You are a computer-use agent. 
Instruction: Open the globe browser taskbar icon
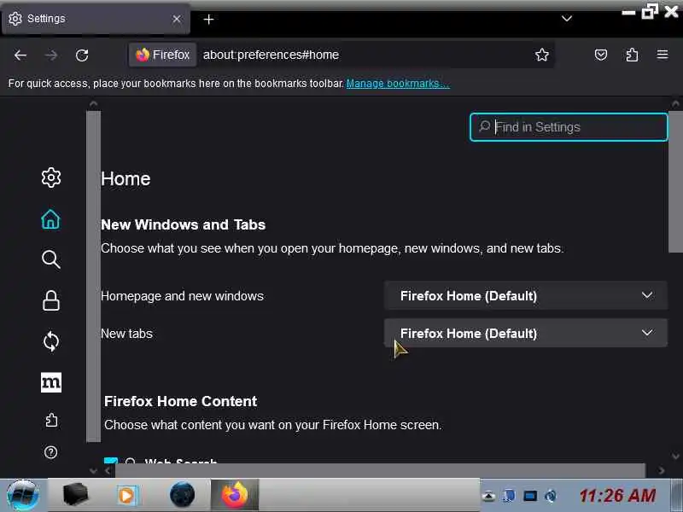[x=182, y=495]
